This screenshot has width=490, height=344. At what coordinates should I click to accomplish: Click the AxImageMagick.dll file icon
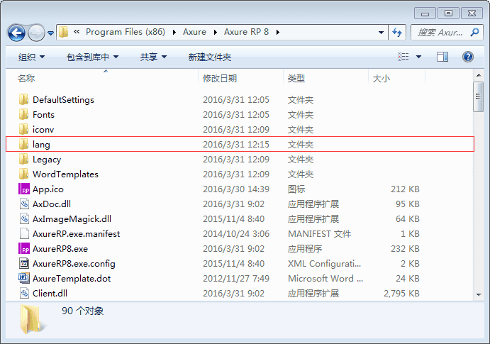[24, 218]
